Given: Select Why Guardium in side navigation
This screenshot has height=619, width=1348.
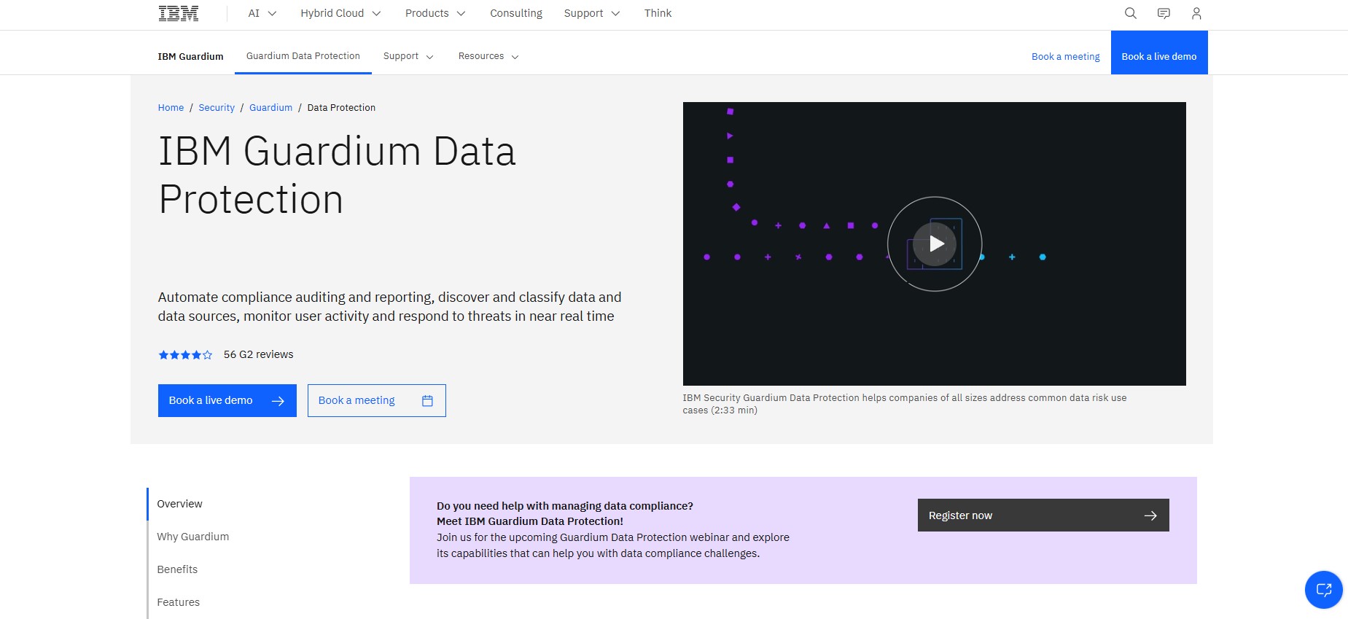Looking at the screenshot, I should click(193, 537).
